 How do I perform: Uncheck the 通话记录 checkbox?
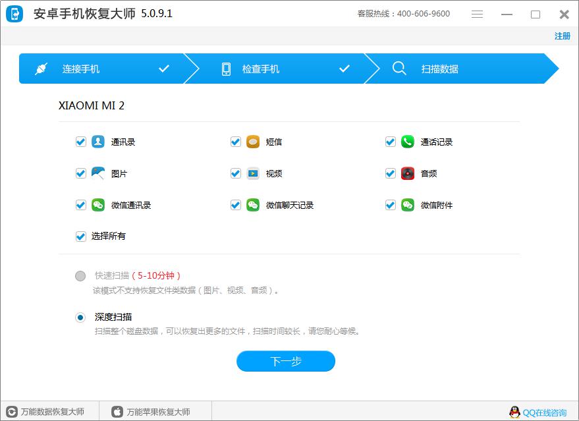[x=391, y=142]
